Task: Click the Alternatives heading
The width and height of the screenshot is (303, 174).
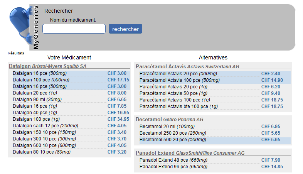Action: (x=213, y=57)
